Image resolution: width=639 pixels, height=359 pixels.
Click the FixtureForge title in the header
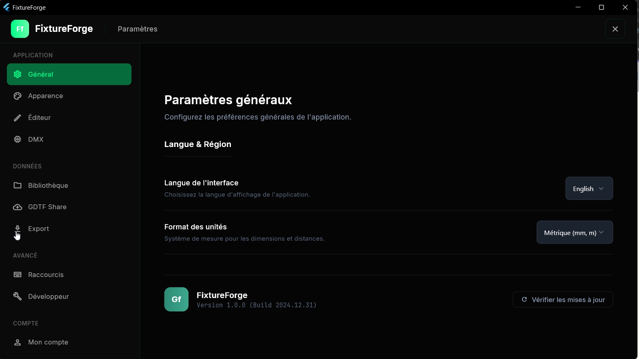pyautogui.click(x=64, y=29)
